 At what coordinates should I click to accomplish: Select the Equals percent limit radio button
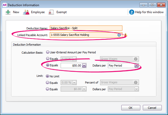click(x=48, y=83)
